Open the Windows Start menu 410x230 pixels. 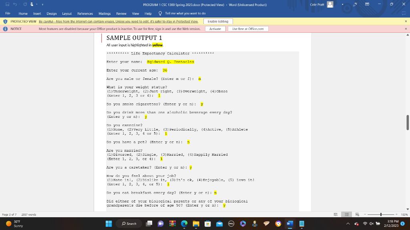pos(109,224)
